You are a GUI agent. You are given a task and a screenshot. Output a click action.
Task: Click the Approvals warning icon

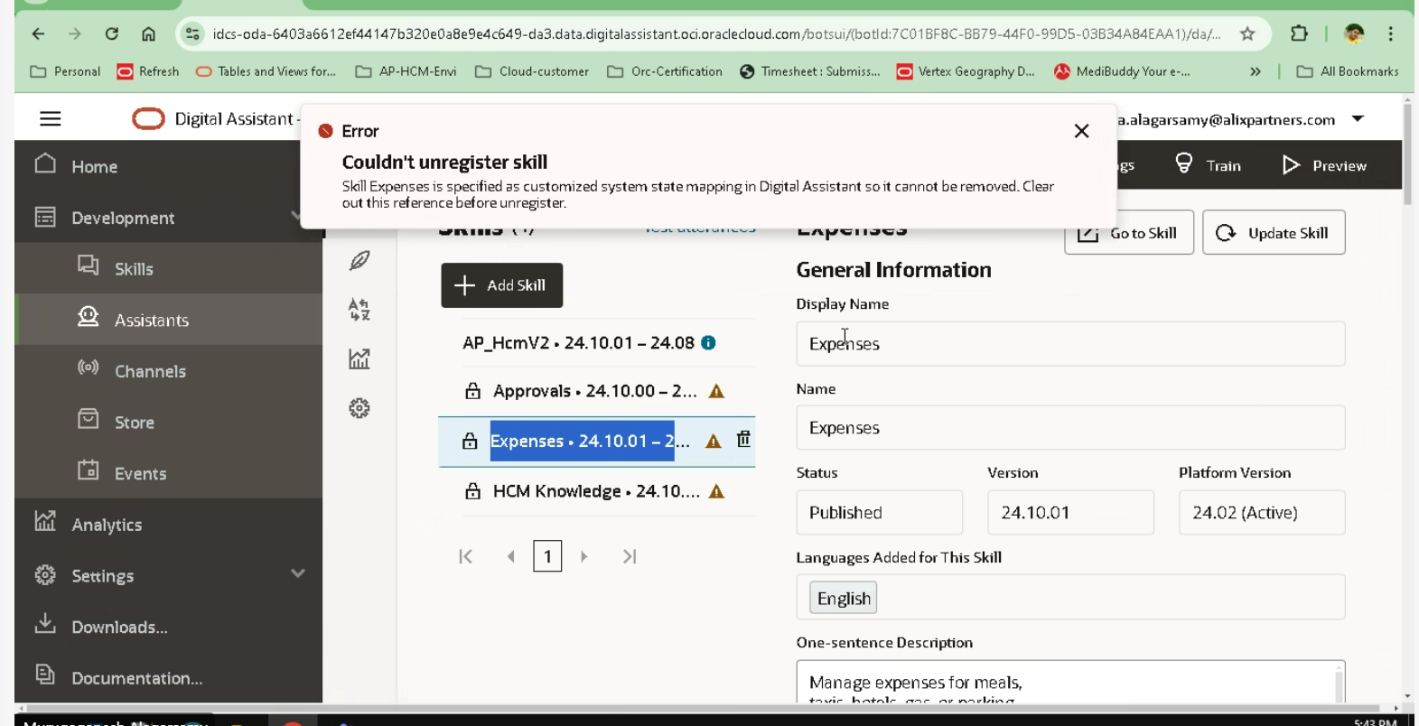coord(716,391)
